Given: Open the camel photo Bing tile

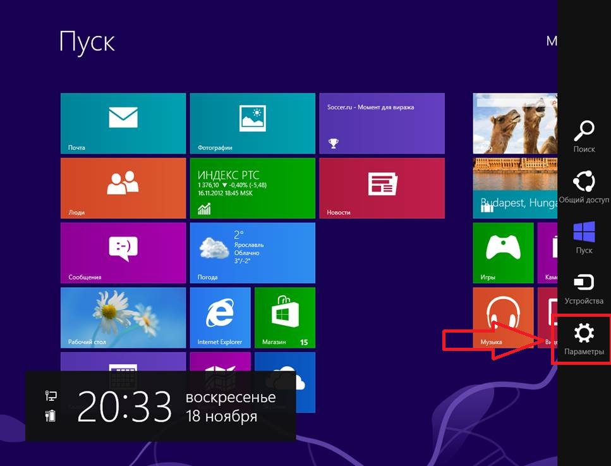Looking at the screenshot, I should 514,123.
